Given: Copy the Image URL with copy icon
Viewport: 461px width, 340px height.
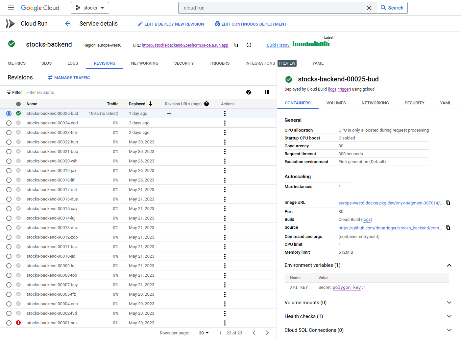Looking at the screenshot, I should point(448,203).
